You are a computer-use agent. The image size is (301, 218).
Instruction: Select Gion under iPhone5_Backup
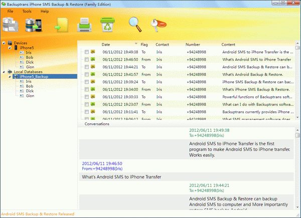pyautogui.click(x=30, y=96)
